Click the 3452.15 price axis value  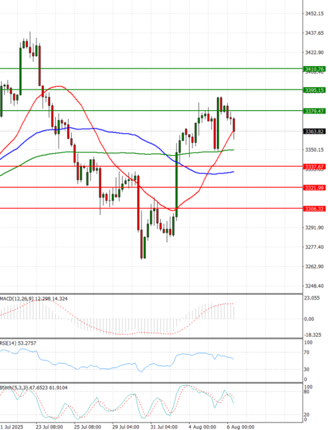pos(314,14)
